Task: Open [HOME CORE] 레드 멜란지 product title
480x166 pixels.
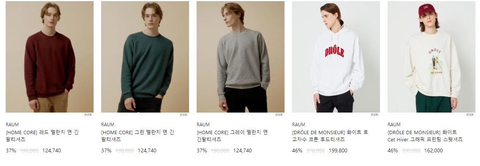Action: 42,136
